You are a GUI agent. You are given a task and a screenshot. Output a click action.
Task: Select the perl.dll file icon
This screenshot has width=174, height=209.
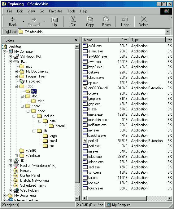[85, 141]
